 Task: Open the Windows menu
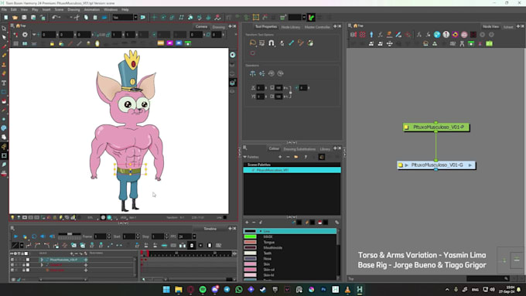[111, 10]
